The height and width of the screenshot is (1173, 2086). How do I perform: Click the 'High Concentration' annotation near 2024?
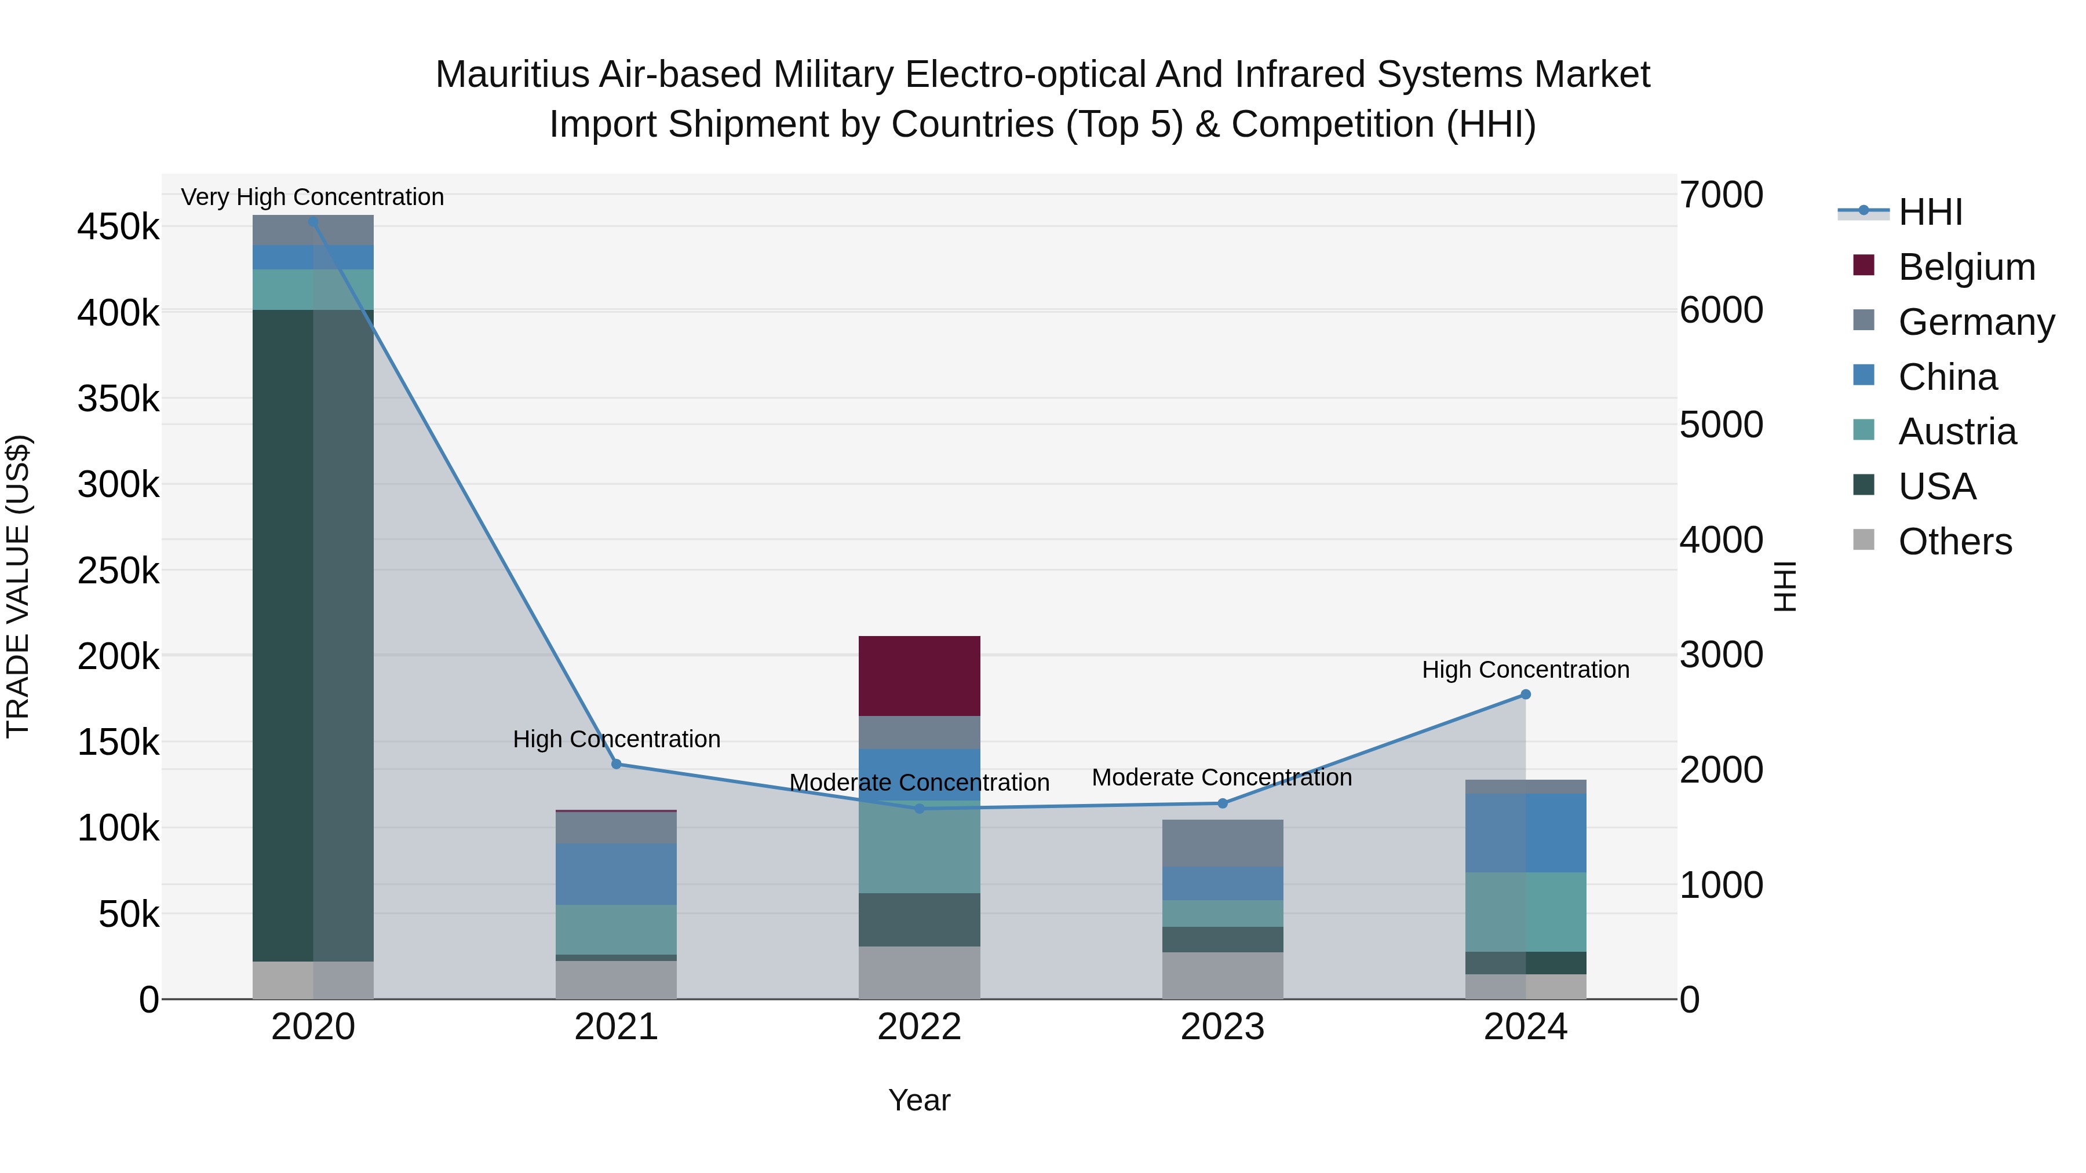pyautogui.click(x=1526, y=670)
